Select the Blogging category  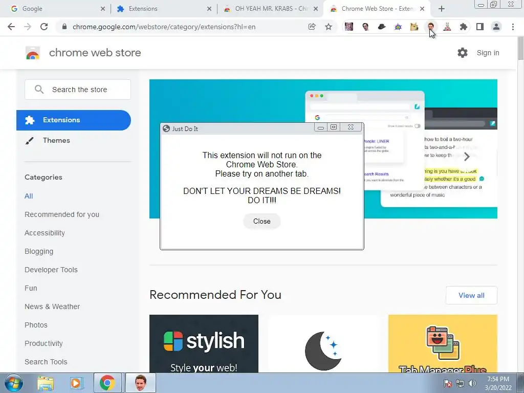tap(39, 251)
